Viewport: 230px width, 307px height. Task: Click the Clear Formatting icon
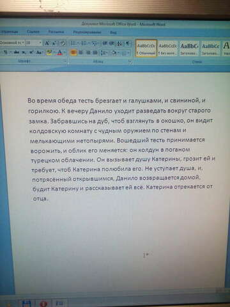pos(63,43)
